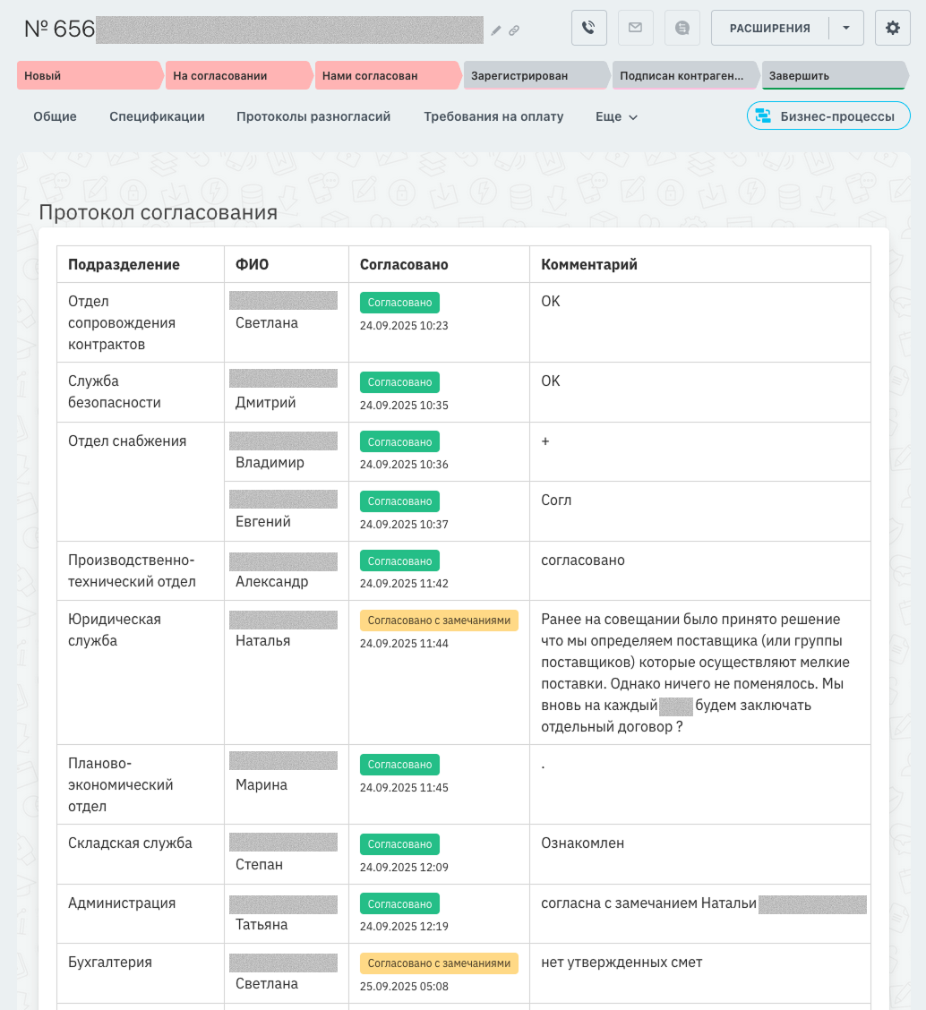Copy link using the chain icon
Image resolution: width=926 pixels, height=1010 pixels.
[x=514, y=30]
